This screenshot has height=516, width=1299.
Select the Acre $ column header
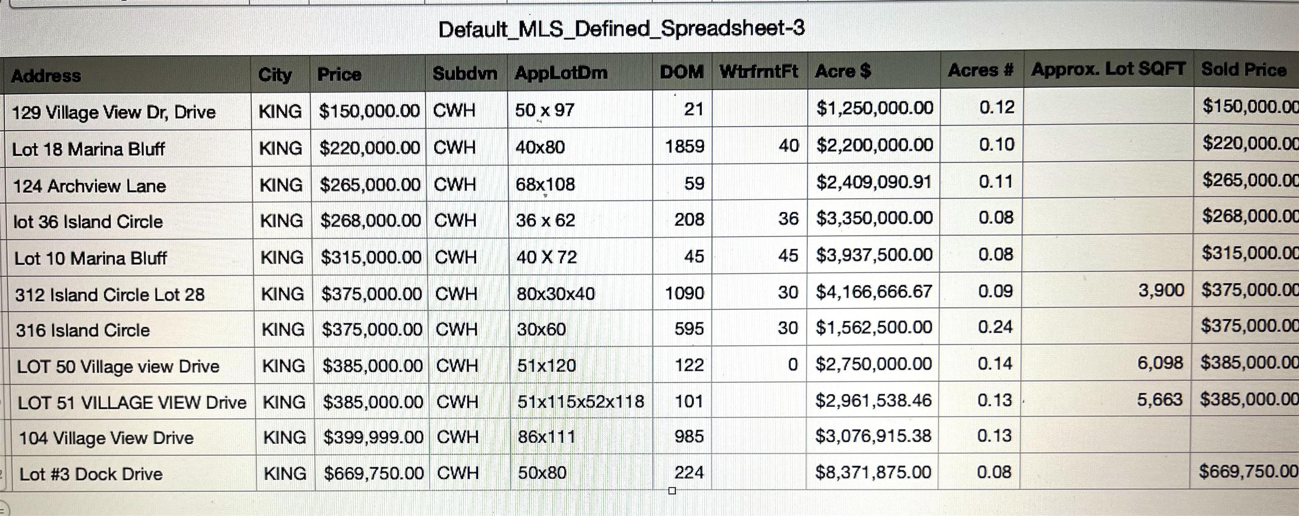(x=843, y=71)
